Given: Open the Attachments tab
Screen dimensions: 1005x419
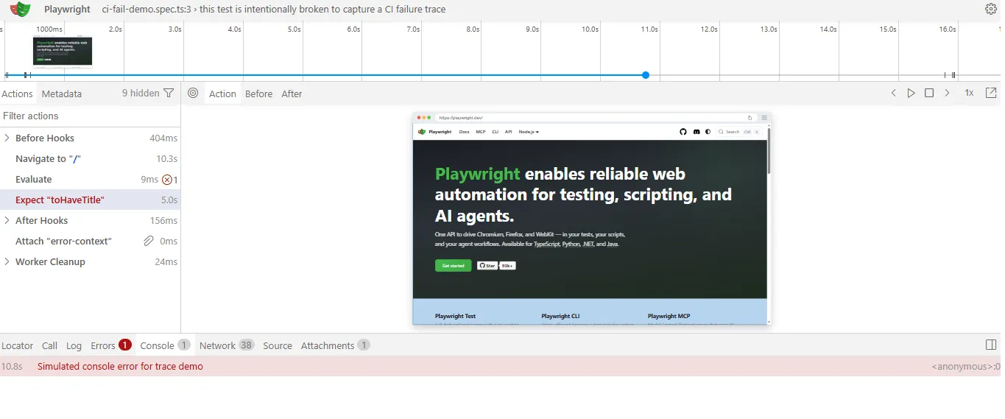Looking at the screenshot, I should (335, 345).
